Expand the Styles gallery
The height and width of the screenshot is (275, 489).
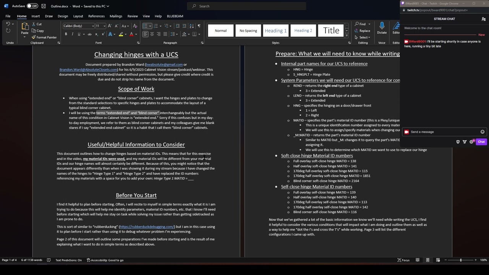coord(347,35)
